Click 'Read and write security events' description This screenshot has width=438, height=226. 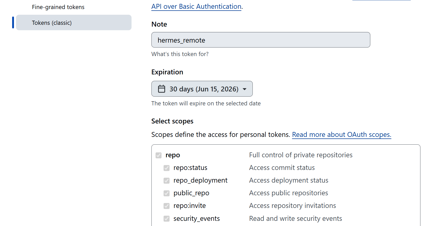(x=296, y=219)
